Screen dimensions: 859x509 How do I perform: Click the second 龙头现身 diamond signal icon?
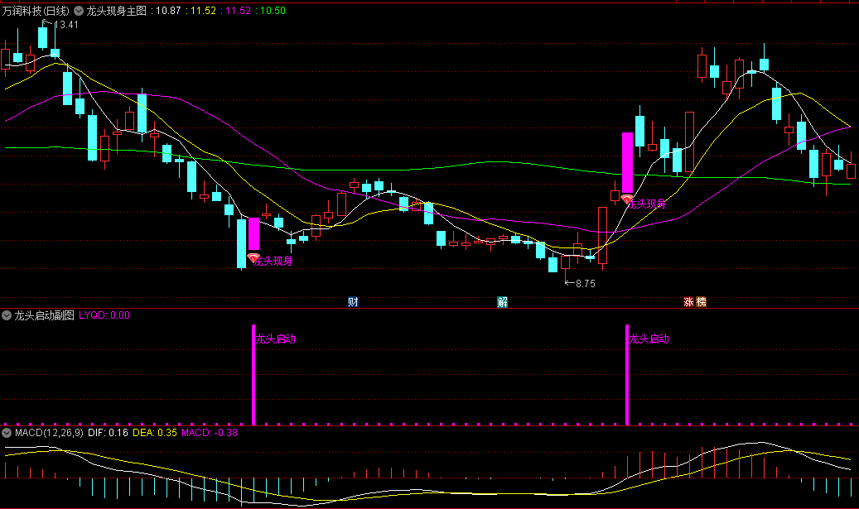tap(627, 199)
